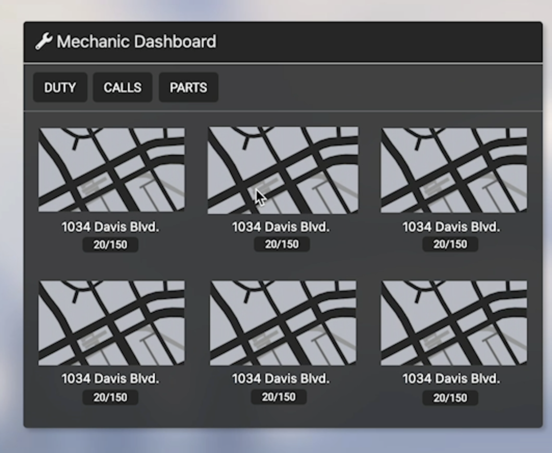This screenshot has width=552, height=453.
Task: Switch to the CALLS tab
Action: click(x=123, y=87)
